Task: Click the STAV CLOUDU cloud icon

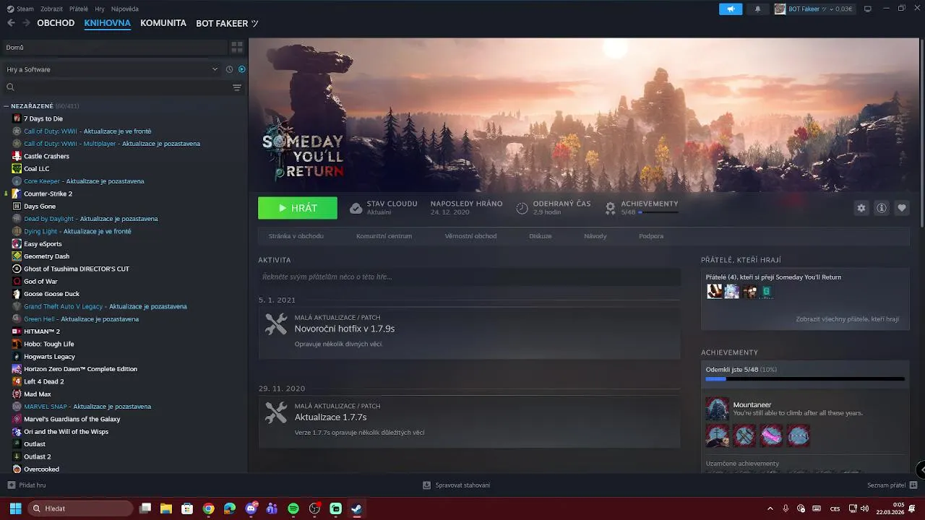Action: point(356,208)
